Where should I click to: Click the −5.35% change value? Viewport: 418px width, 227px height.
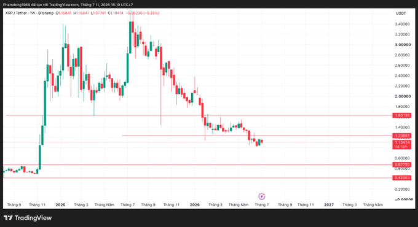click(x=151, y=13)
